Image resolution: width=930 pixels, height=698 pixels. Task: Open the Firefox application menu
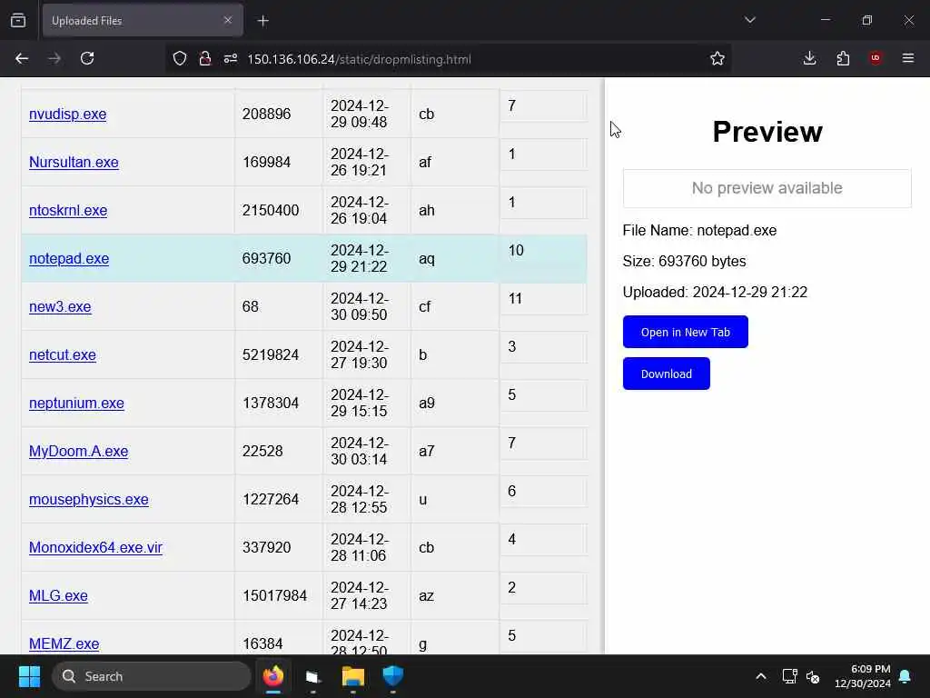(908, 58)
